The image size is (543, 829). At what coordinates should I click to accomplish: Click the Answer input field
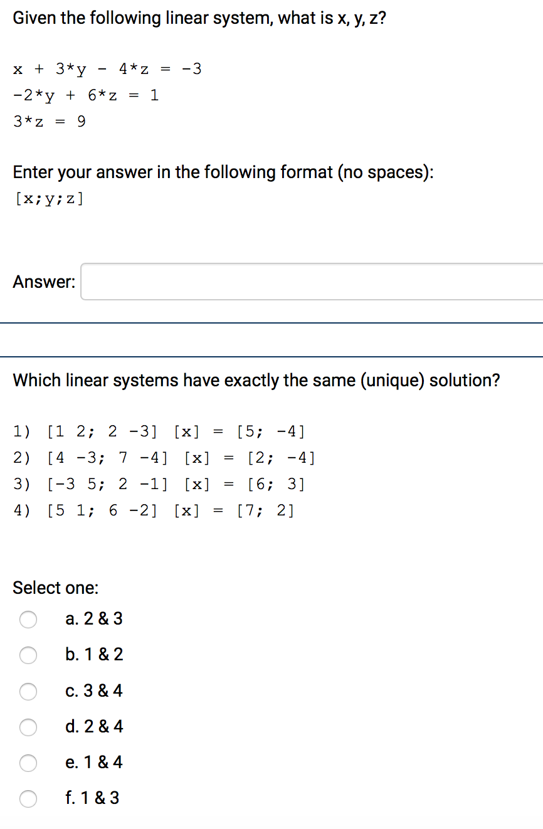pyautogui.click(x=307, y=282)
